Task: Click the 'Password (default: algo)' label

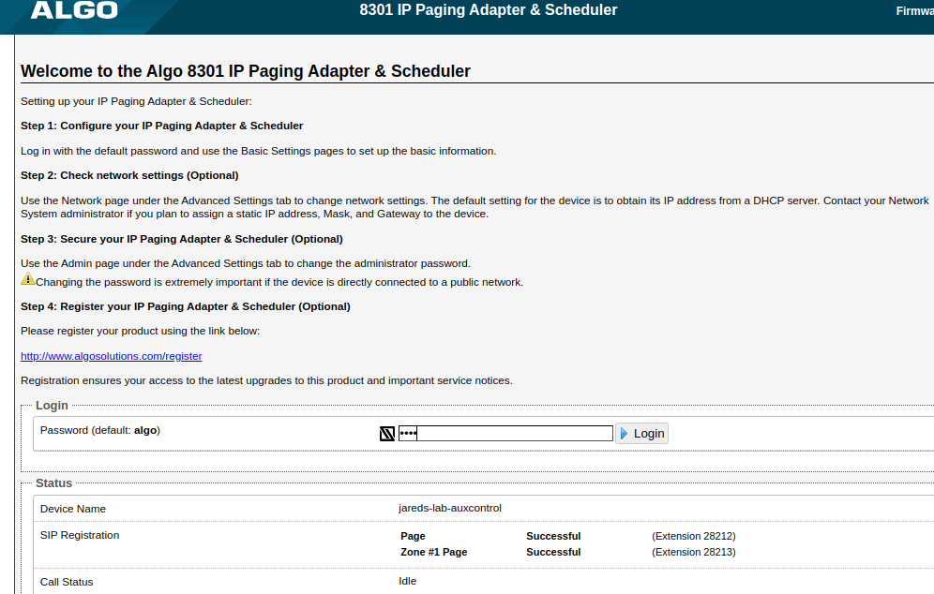Action: [100, 430]
